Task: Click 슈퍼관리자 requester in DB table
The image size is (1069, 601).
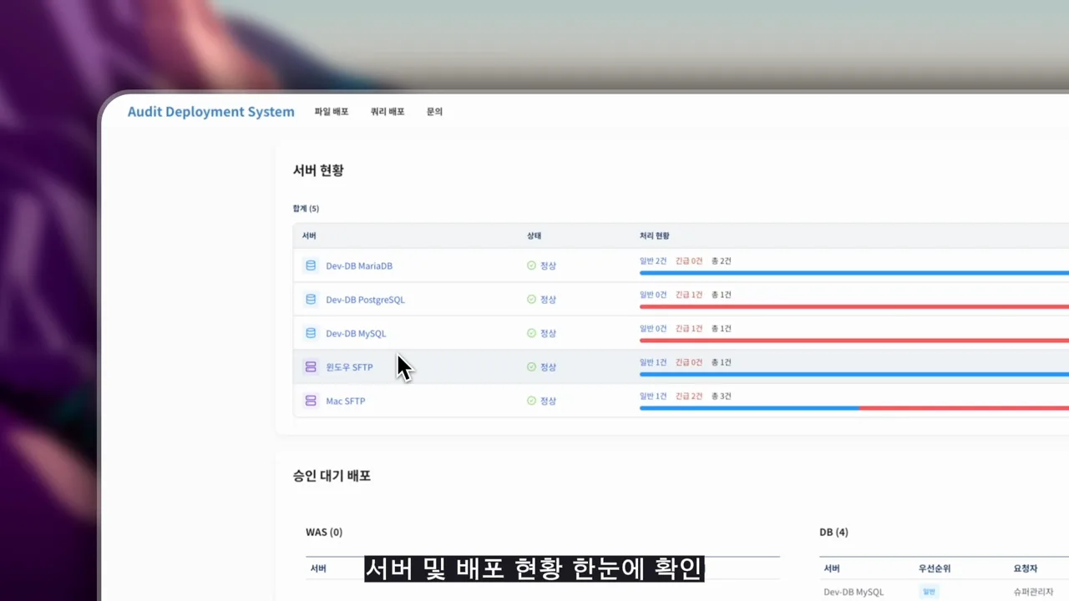Action: 1033,592
